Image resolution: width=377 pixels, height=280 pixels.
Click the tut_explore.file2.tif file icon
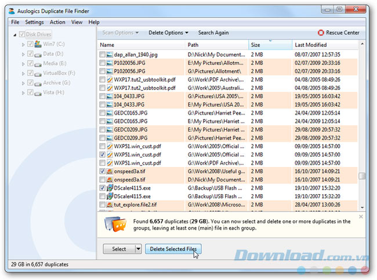click(x=110, y=205)
